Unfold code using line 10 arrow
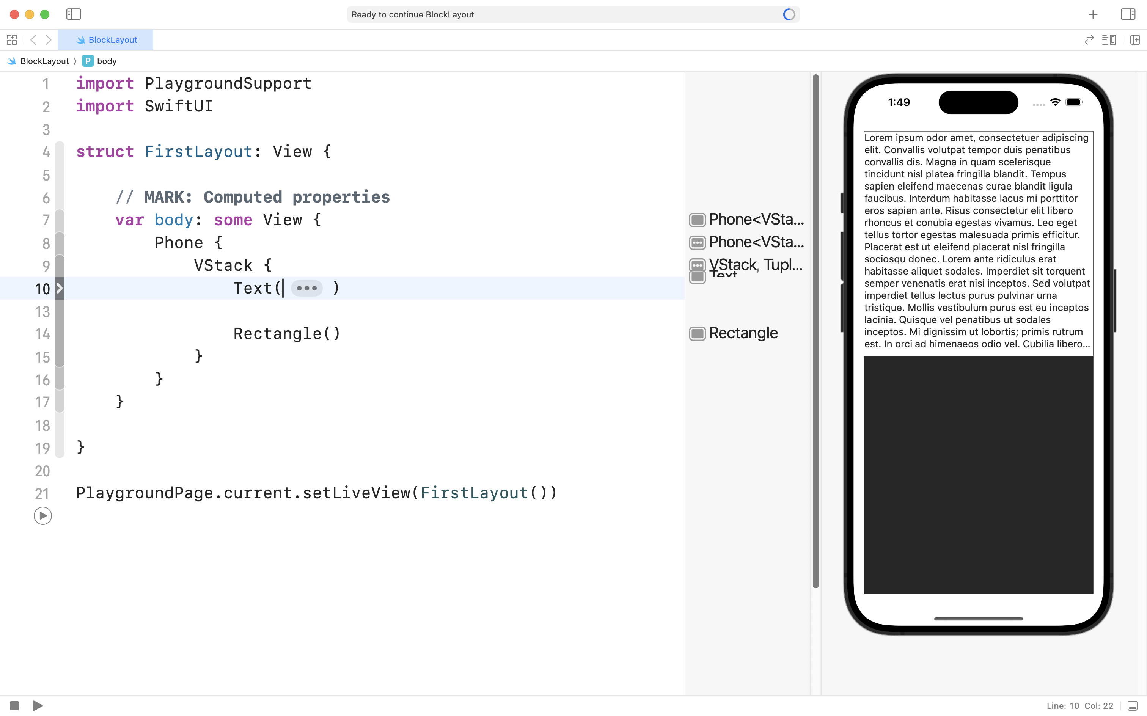Image resolution: width=1147 pixels, height=716 pixels. [x=59, y=288]
